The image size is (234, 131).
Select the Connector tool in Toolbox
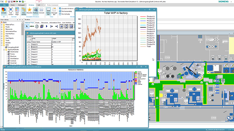pyautogui.click(x=32, y=27)
